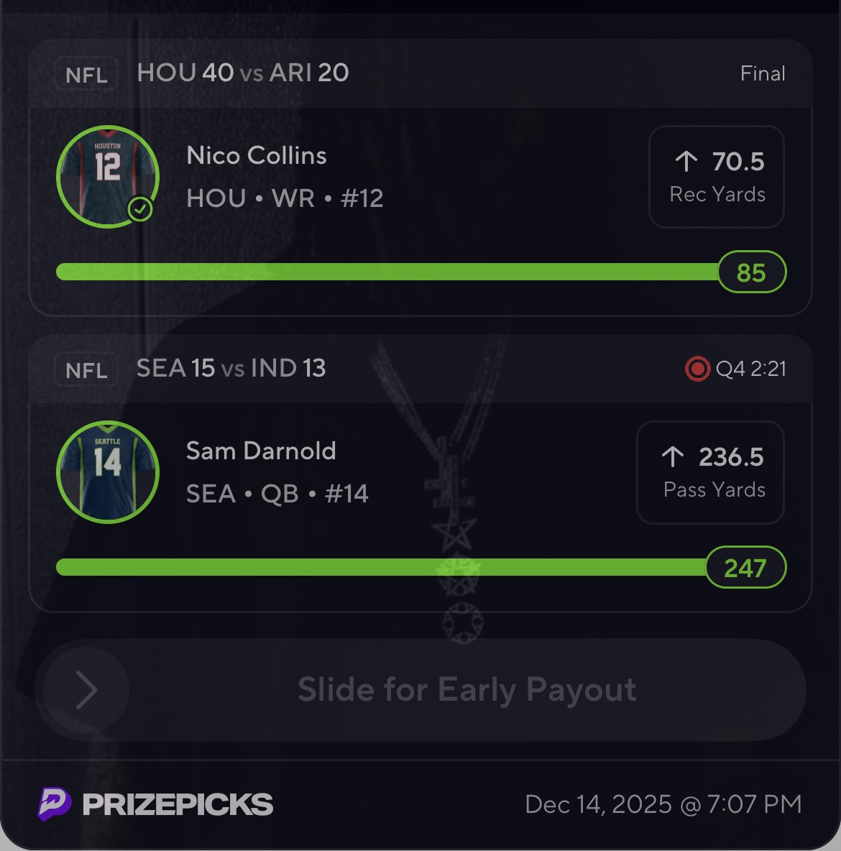Screen dimensions: 841x851
Task: Click the NFL badge beside SEA vs IND
Action: [x=86, y=370]
